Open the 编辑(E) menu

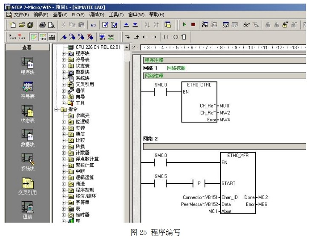[x=40, y=15]
